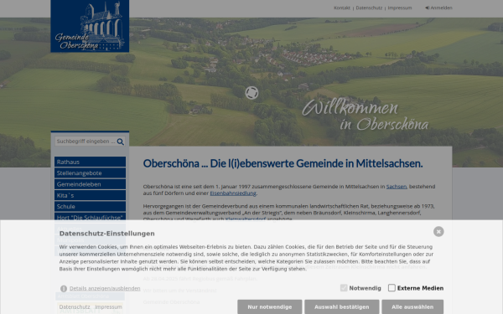The image size is (503, 314).
Task: Open Datenschutz in the top bar
Action: [x=369, y=8]
